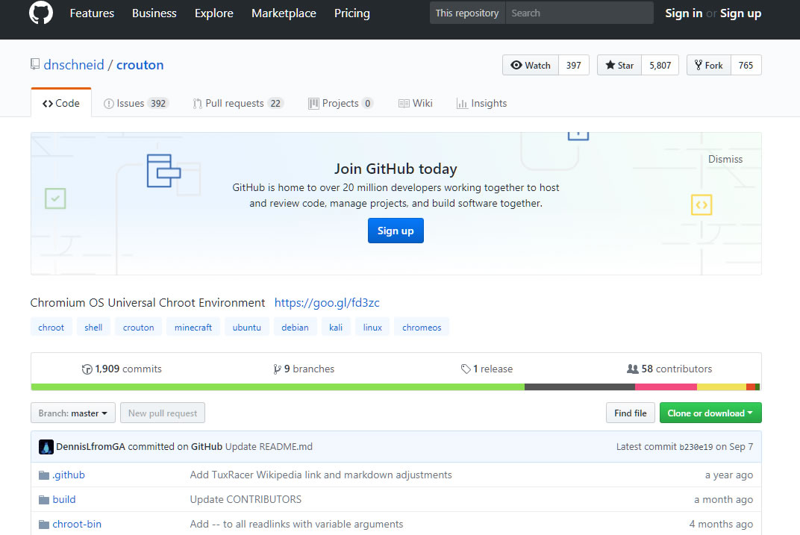Click the Sign in link

tap(684, 13)
